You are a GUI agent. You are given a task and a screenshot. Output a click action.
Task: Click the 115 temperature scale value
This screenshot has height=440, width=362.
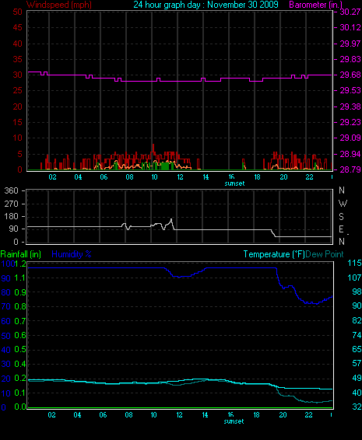point(354,264)
